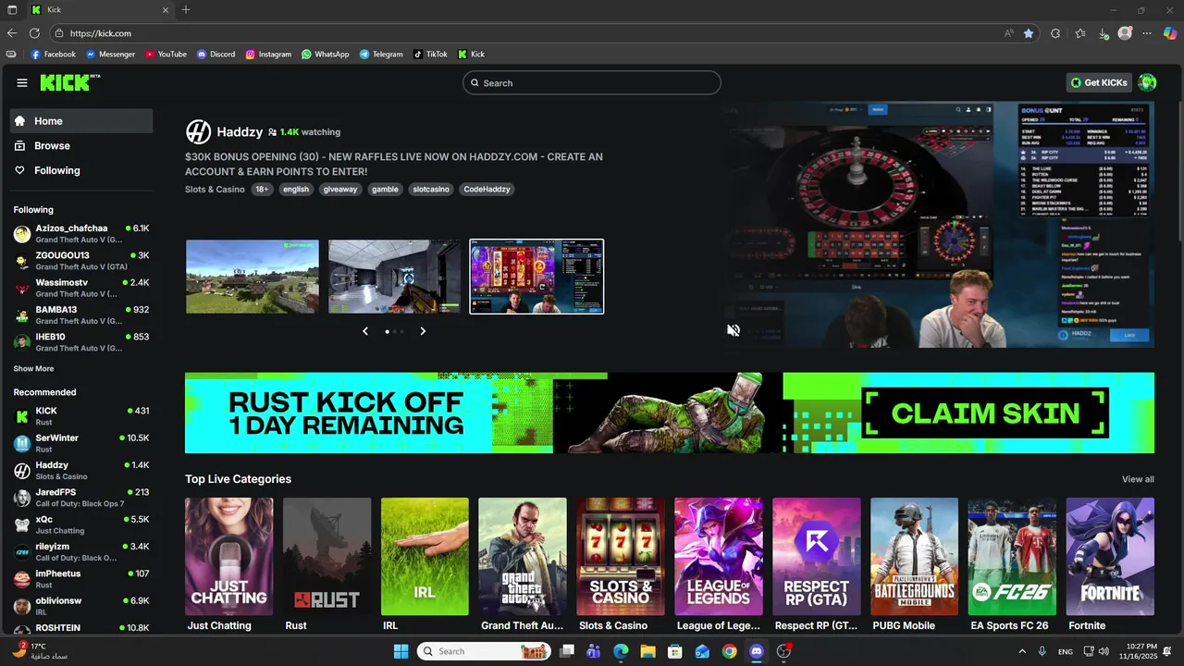Open Wassimostv channel
This screenshot has height=666, width=1184.
point(81,288)
